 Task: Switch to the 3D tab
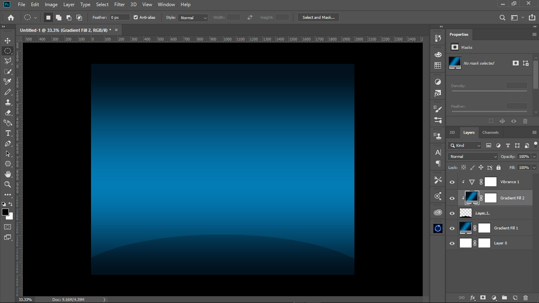452,132
